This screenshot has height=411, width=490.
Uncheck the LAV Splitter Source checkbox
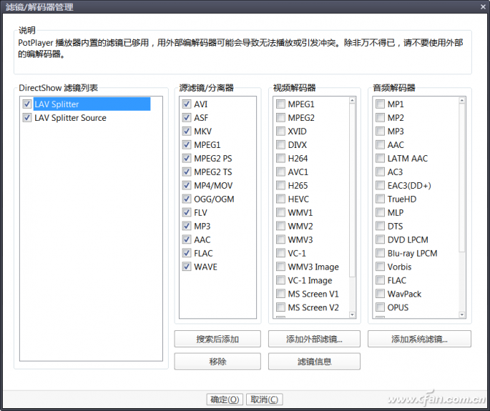27,118
